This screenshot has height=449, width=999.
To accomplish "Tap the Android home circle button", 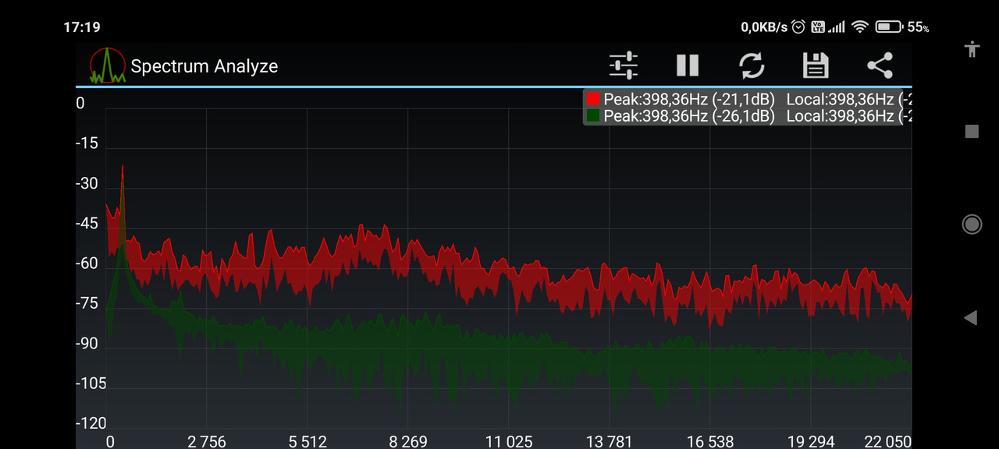I will click(972, 224).
